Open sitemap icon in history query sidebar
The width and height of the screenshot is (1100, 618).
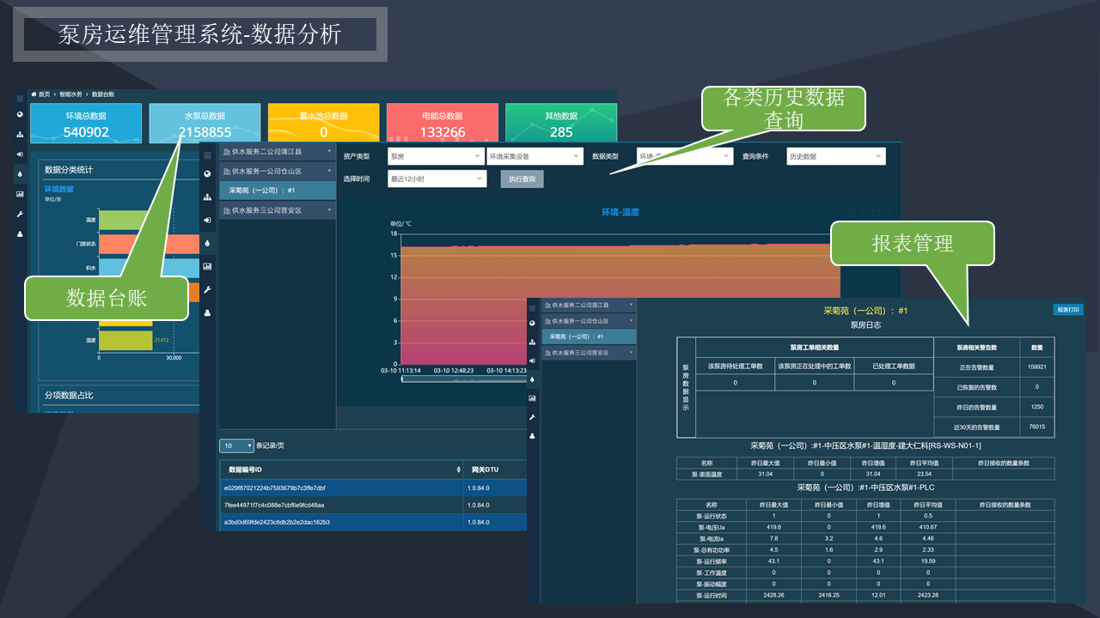point(207,197)
